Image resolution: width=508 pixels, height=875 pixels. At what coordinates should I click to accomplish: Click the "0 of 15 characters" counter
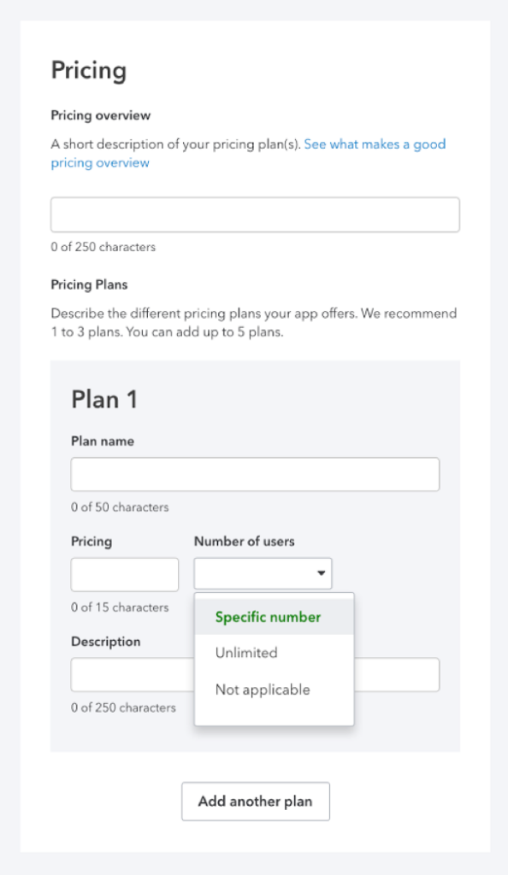tap(120, 608)
